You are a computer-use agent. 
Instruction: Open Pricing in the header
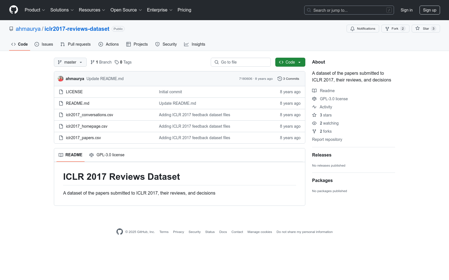point(184,10)
